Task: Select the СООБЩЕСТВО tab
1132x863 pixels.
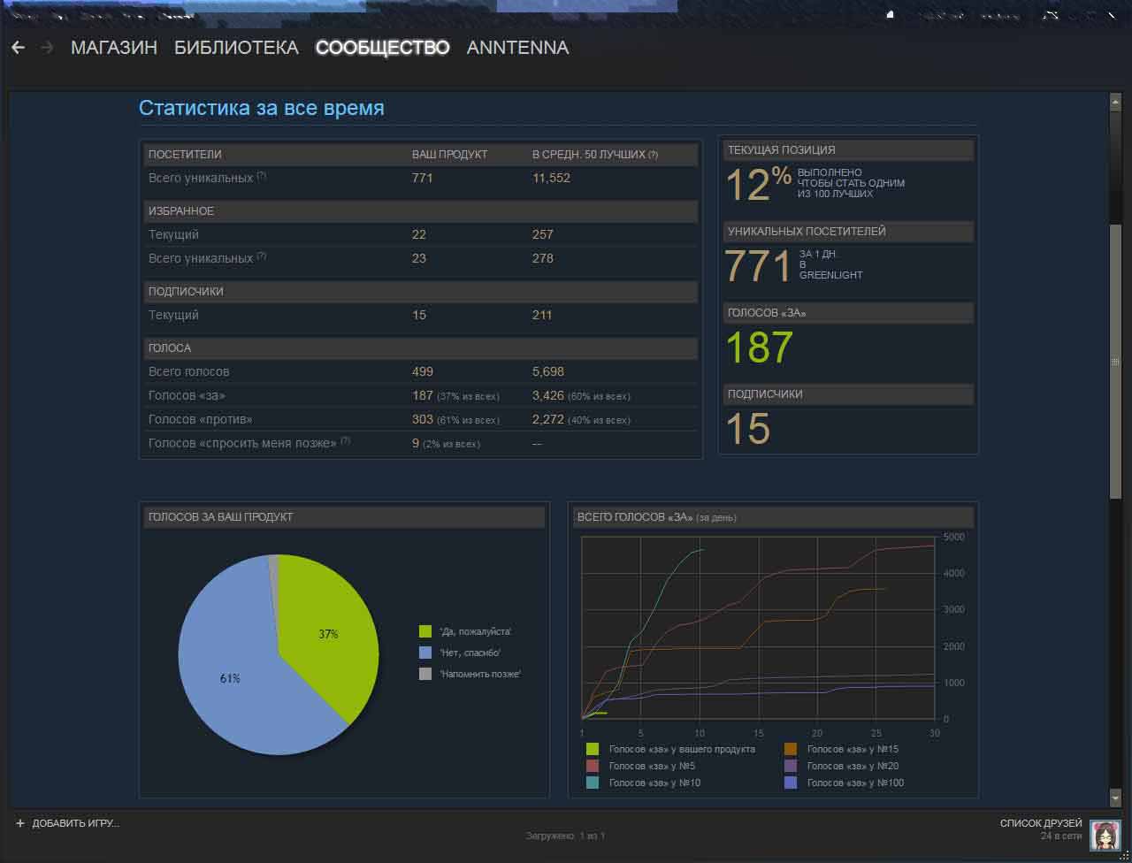Action: point(382,48)
